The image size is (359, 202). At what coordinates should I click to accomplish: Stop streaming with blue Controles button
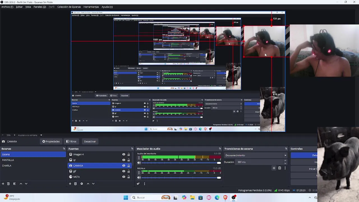(x=304, y=155)
